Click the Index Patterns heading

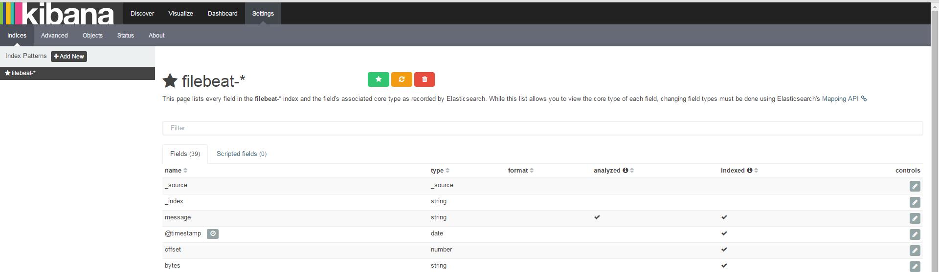[x=26, y=56]
